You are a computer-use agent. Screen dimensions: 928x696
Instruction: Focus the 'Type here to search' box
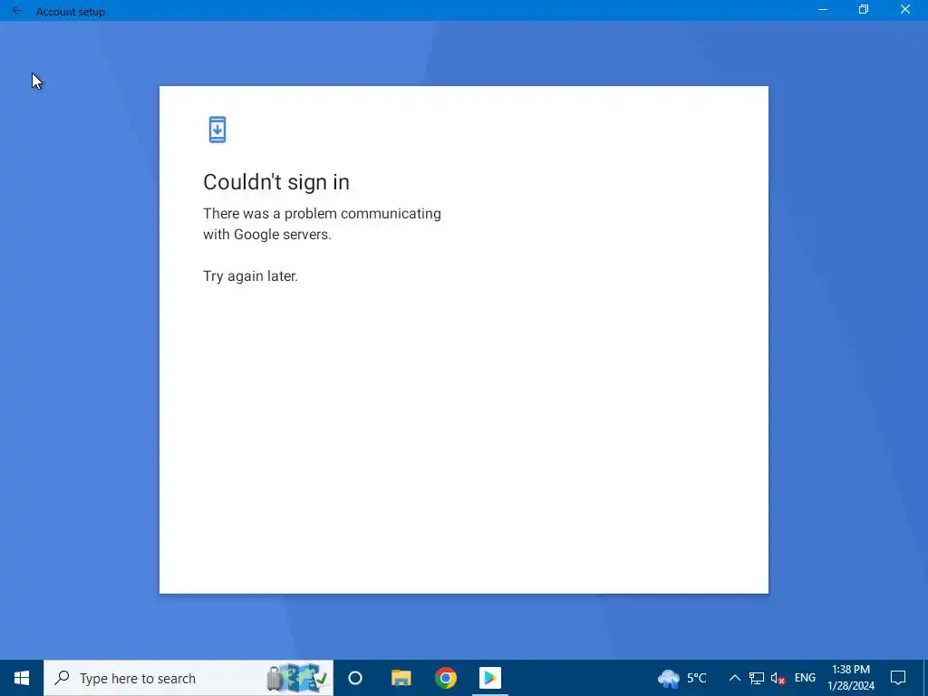click(x=188, y=678)
